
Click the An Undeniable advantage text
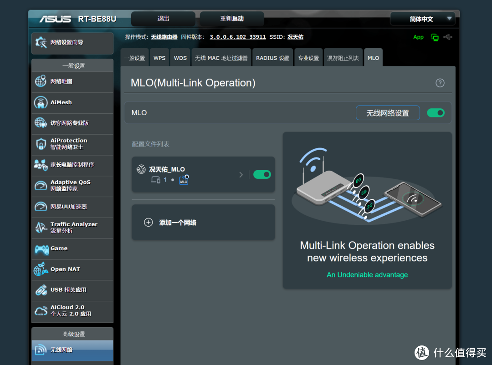pyautogui.click(x=367, y=275)
